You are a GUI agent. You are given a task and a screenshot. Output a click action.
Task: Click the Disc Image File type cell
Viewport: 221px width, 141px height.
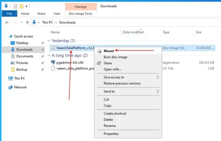(x=173, y=48)
